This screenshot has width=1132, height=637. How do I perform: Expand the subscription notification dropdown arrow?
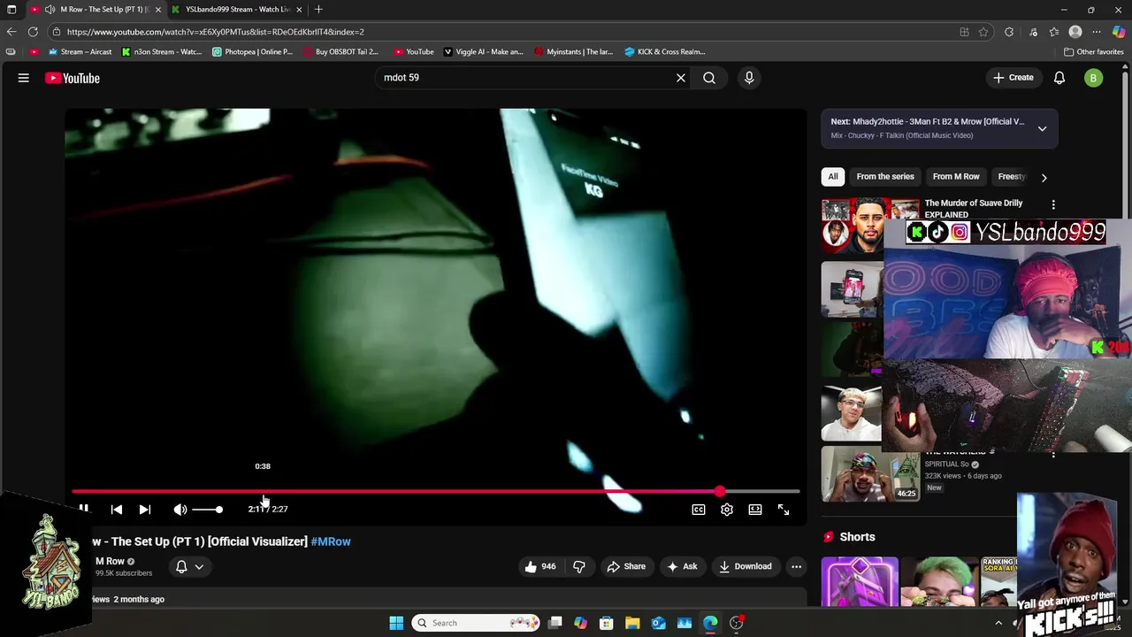(199, 567)
